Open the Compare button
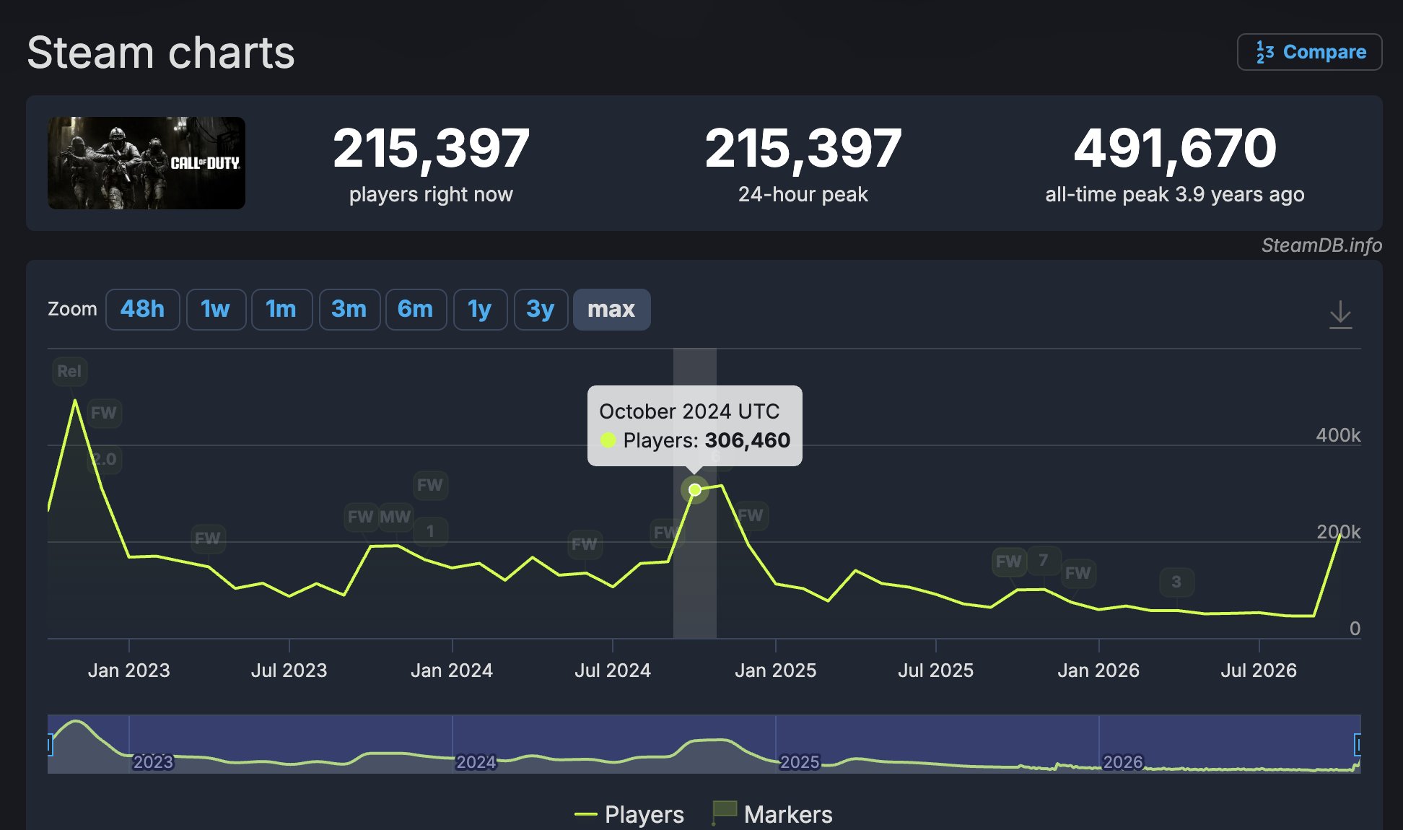This screenshot has height=830, width=1403. pyautogui.click(x=1309, y=52)
